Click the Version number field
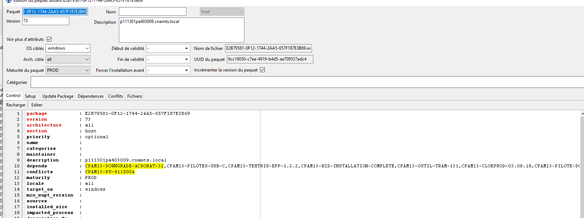 pos(46,21)
